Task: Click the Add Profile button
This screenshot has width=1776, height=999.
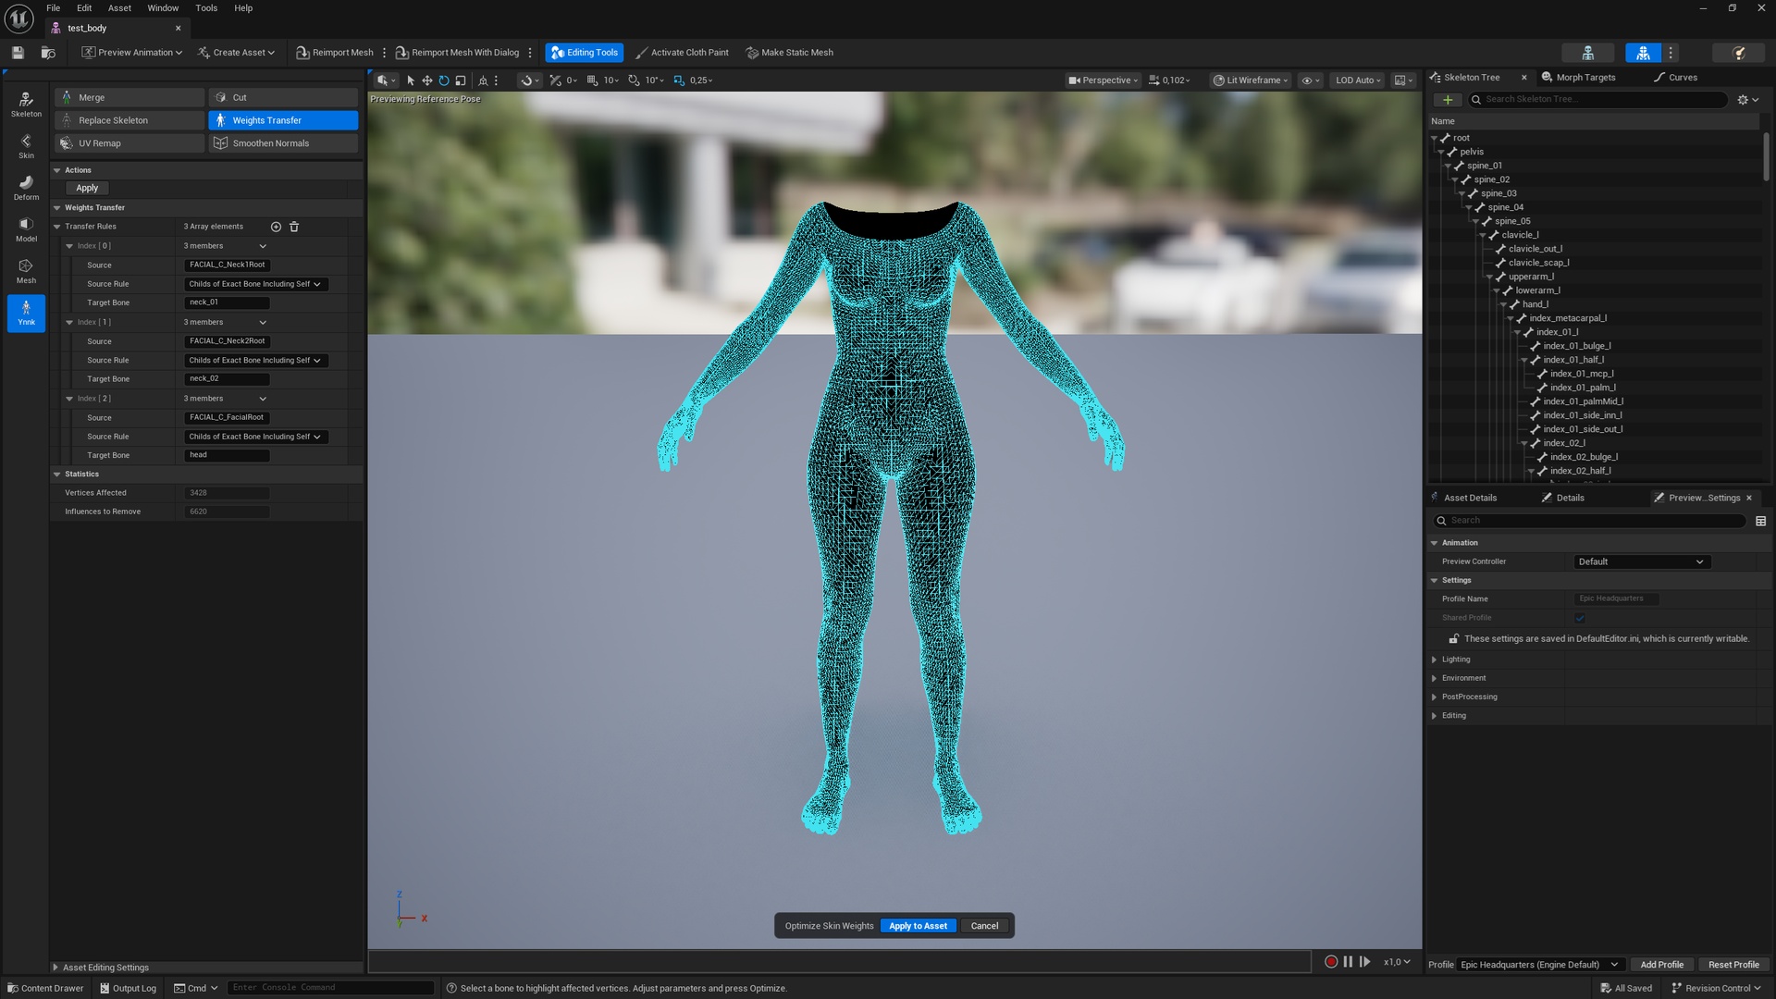Action: tap(1661, 965)
